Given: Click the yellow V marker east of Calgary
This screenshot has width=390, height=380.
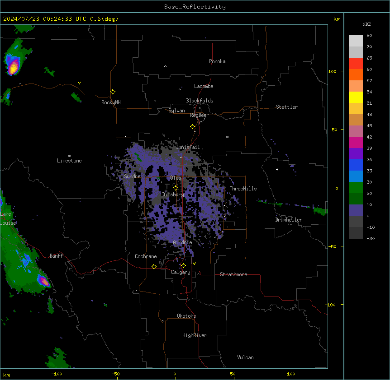Looking at the screenshot, I should click(194, 264).
